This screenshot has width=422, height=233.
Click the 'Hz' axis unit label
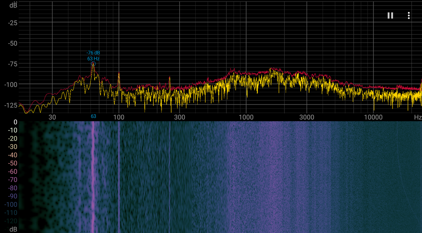coord(418,117)
